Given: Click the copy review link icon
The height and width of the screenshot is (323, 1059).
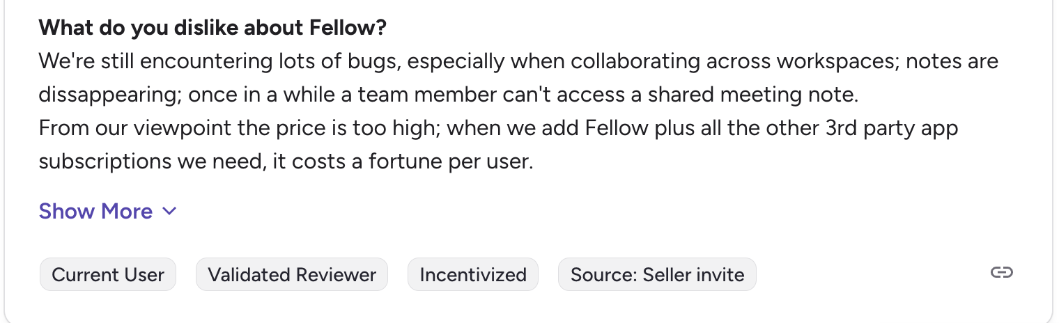Looking at the screenshot, I should click(x=1001, y=273).
